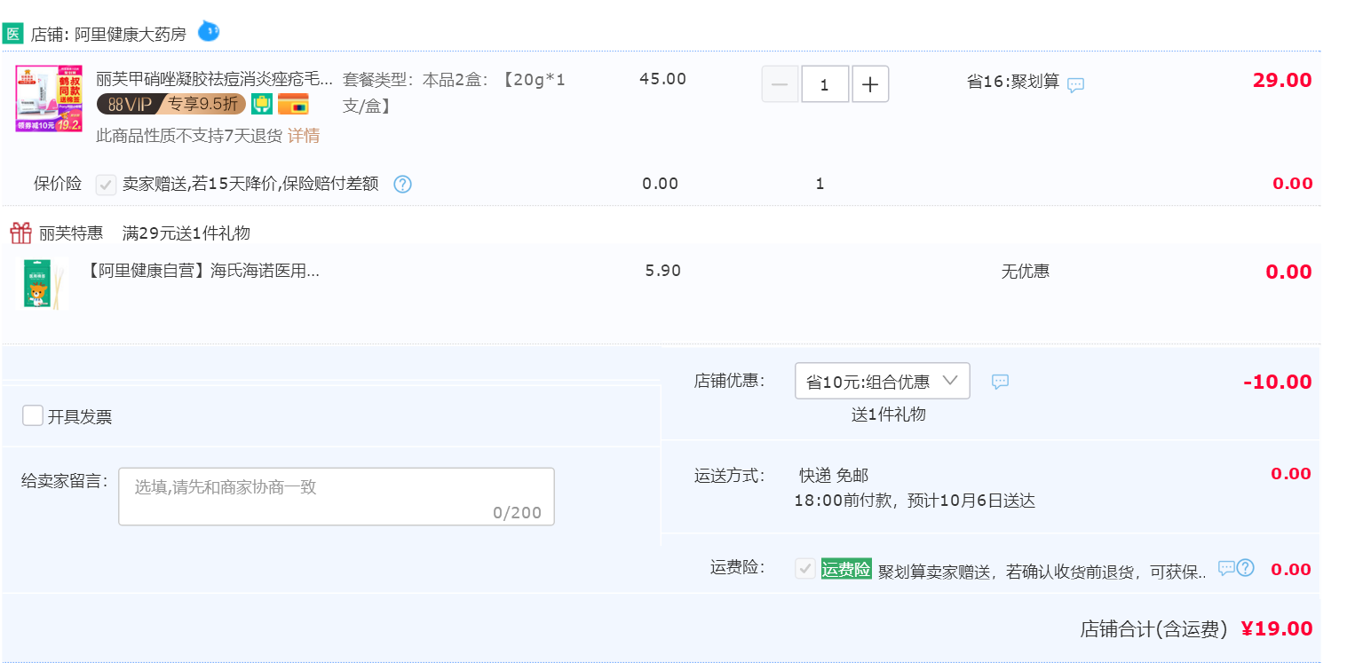Click the -10.00 store discount amount
The image size is (1355, 663).
coord(1278,382)
